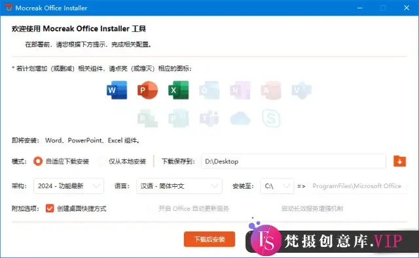Enable the dimmed Outlook component icon
This screenshot has width=419, height=258.
coord(209,90)
